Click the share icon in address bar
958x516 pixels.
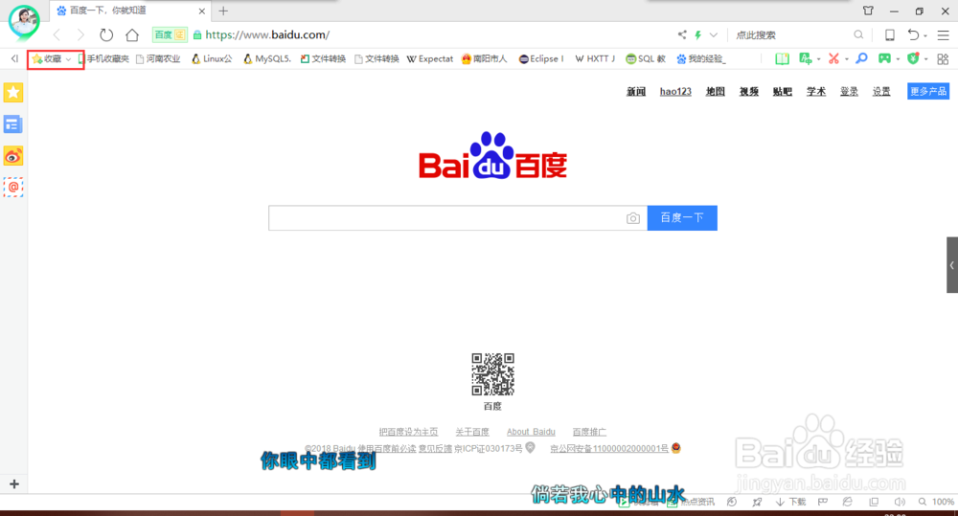click(x=682, y=34)
